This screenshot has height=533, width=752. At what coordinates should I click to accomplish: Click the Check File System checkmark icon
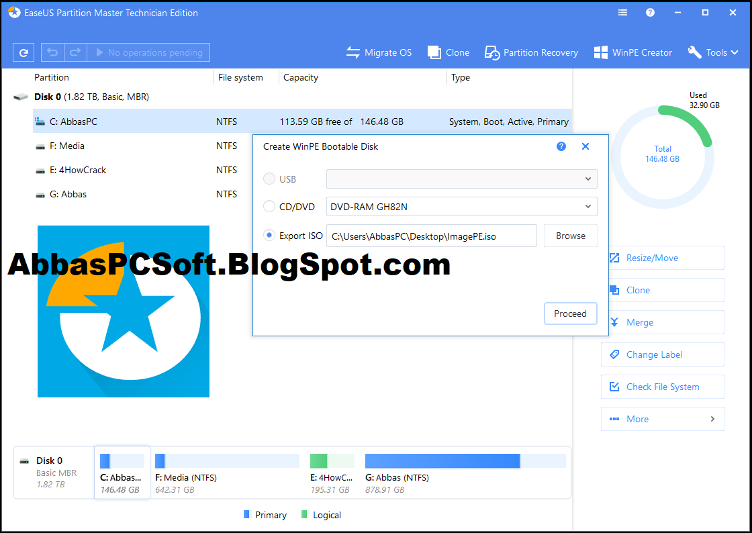(614, 387)
